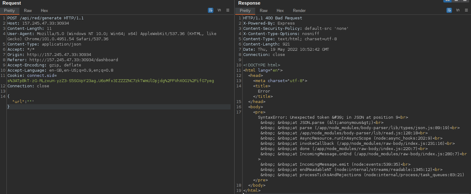Toggle word wrap in the Request panel

point(211,10)
